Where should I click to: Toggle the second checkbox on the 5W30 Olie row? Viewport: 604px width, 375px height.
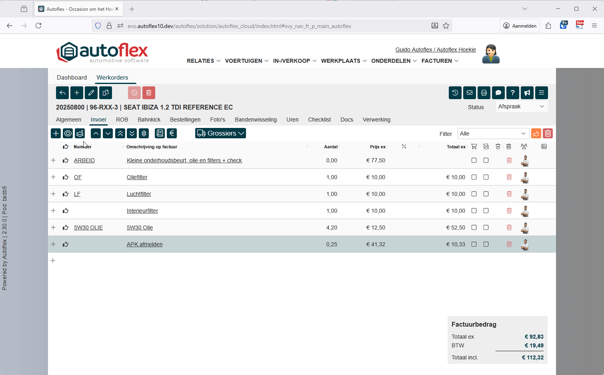pyautogui.click(x=486, y=227)
